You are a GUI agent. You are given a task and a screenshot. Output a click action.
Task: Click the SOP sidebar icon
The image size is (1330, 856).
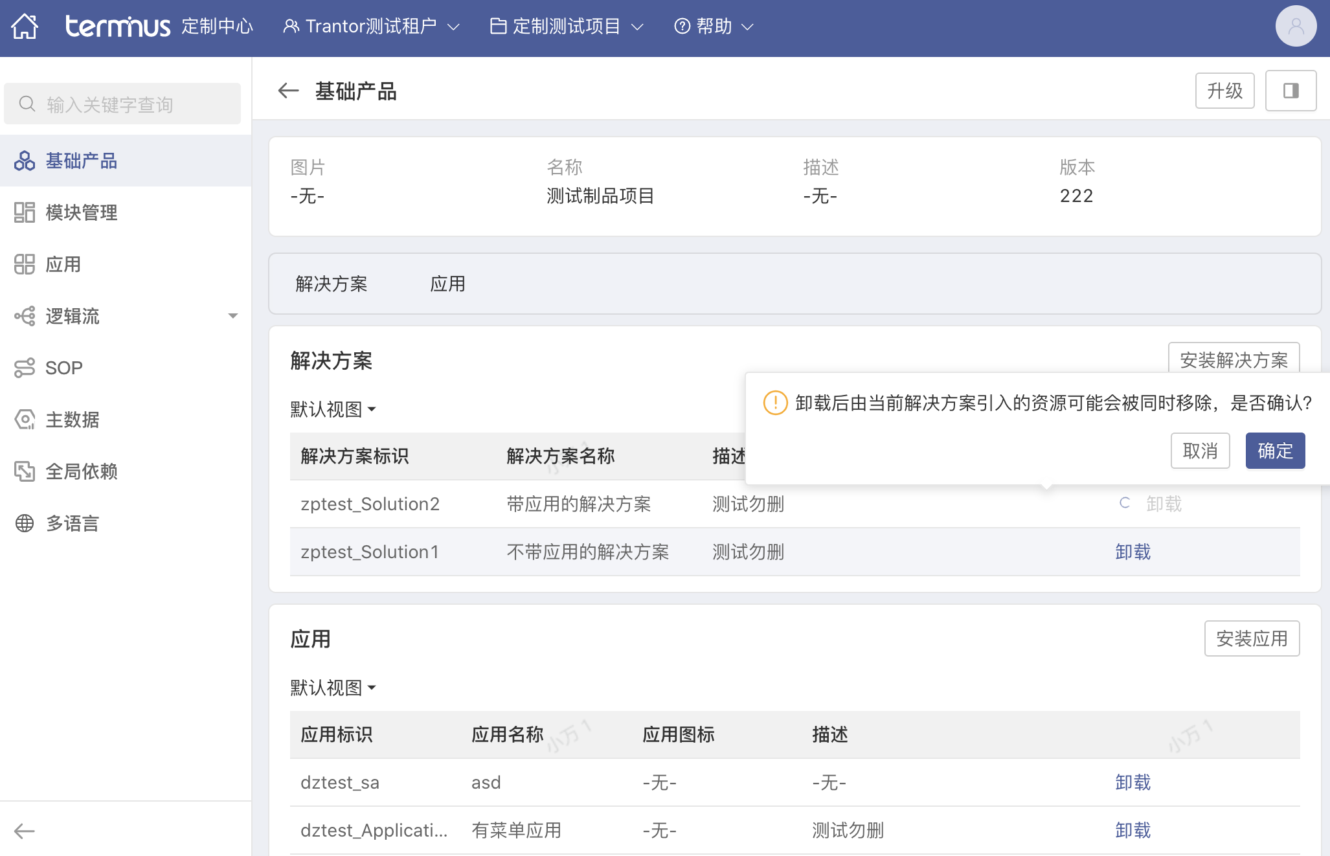[25, 368]
